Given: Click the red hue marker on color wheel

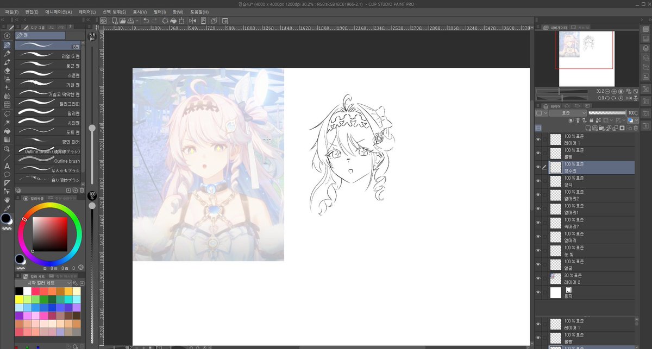Looking at the screenshot, I should coord(24,219).
